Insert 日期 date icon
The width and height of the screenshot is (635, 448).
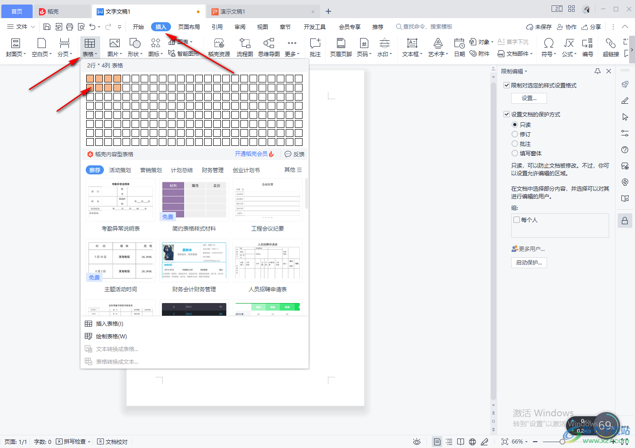(x=459, y=43)
